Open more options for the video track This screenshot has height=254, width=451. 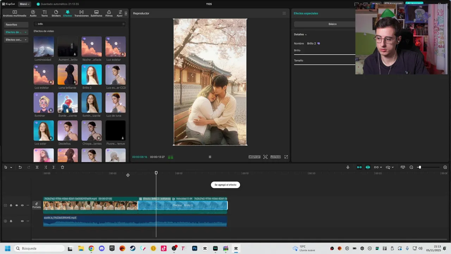(x=28, y=205)
